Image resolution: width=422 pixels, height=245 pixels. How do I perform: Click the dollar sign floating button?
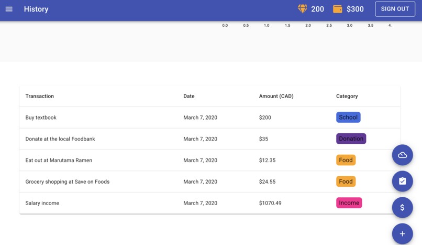402,207
